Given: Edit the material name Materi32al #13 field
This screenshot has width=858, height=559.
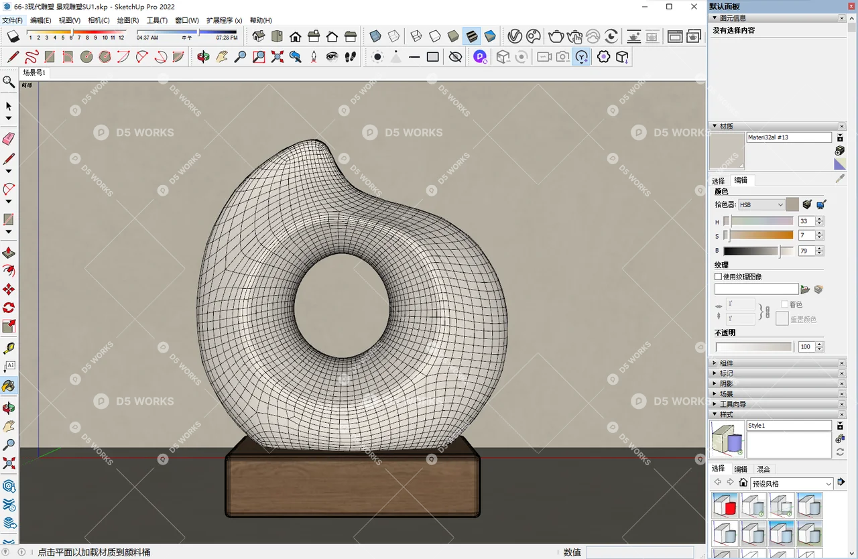Looking at the screenshot, I should click(x=789, y=137).
